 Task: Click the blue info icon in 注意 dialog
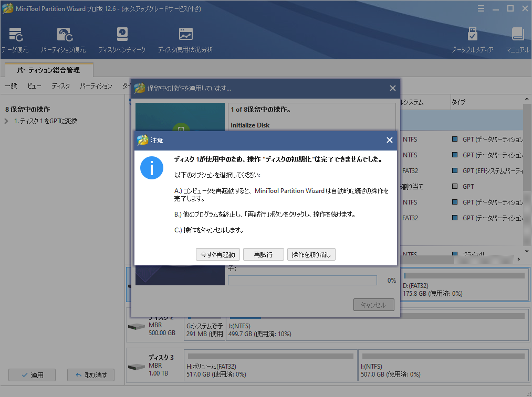coord(152,168)
